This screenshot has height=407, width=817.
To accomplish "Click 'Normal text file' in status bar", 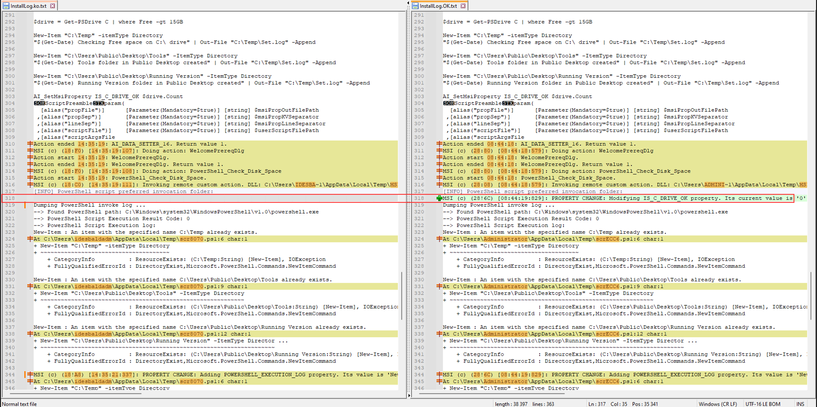I will click(19, 404).
